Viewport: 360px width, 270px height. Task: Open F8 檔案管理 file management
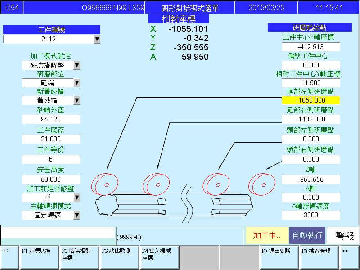[x=319, y=257]
